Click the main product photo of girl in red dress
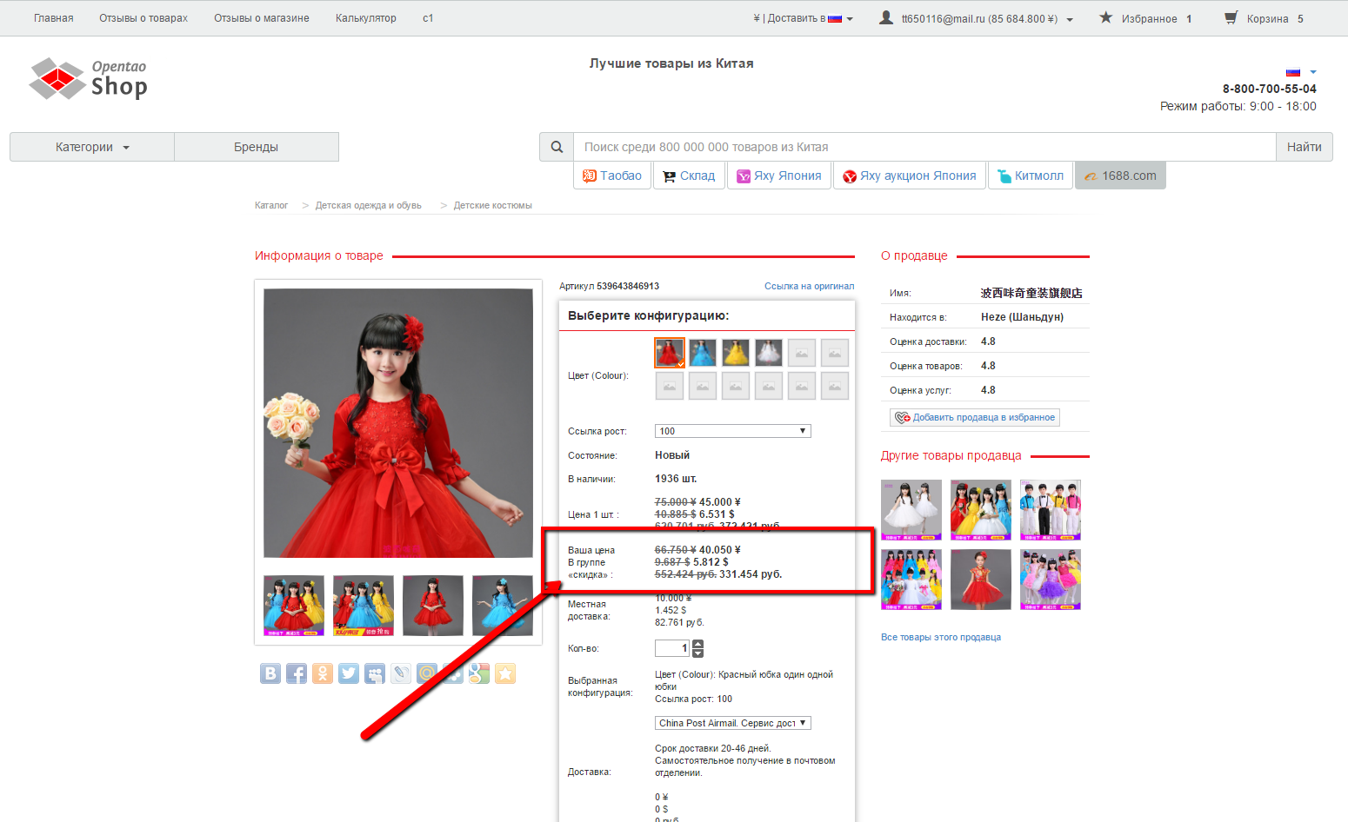This screenshot has height=822, width=1348. pyautogui.click(x=398, y=423)
